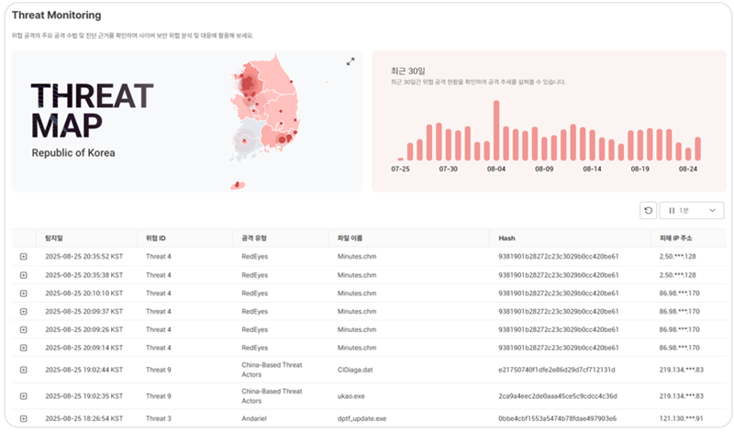Screen dimensions: 734x432
Task: Click the 탐지일 column header
Action: pos(54,238)
